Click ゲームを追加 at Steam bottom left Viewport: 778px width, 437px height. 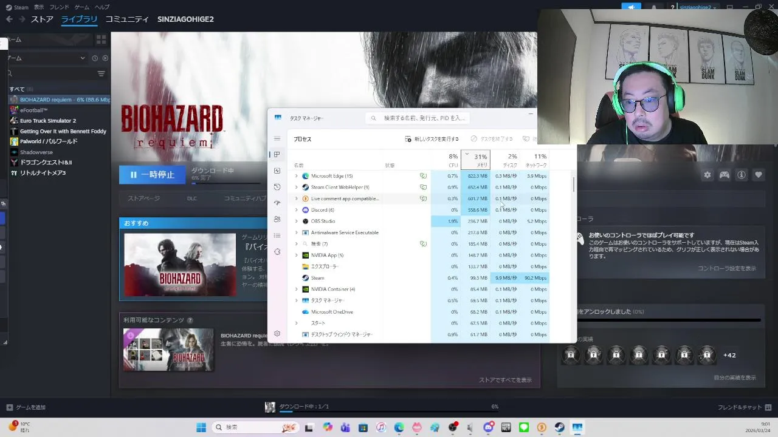point(26,407)
